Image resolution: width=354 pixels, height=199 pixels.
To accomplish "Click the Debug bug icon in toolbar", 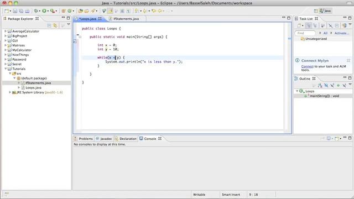I will (x=35, y=11).
